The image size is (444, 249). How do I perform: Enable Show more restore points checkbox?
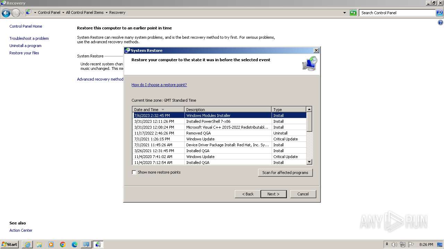pos(134,172)
